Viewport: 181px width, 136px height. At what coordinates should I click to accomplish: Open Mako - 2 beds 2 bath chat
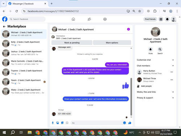pyautogui.click(x=24, y=91)
